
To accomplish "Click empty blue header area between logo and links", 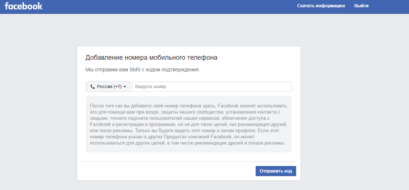I will [169, 7].
